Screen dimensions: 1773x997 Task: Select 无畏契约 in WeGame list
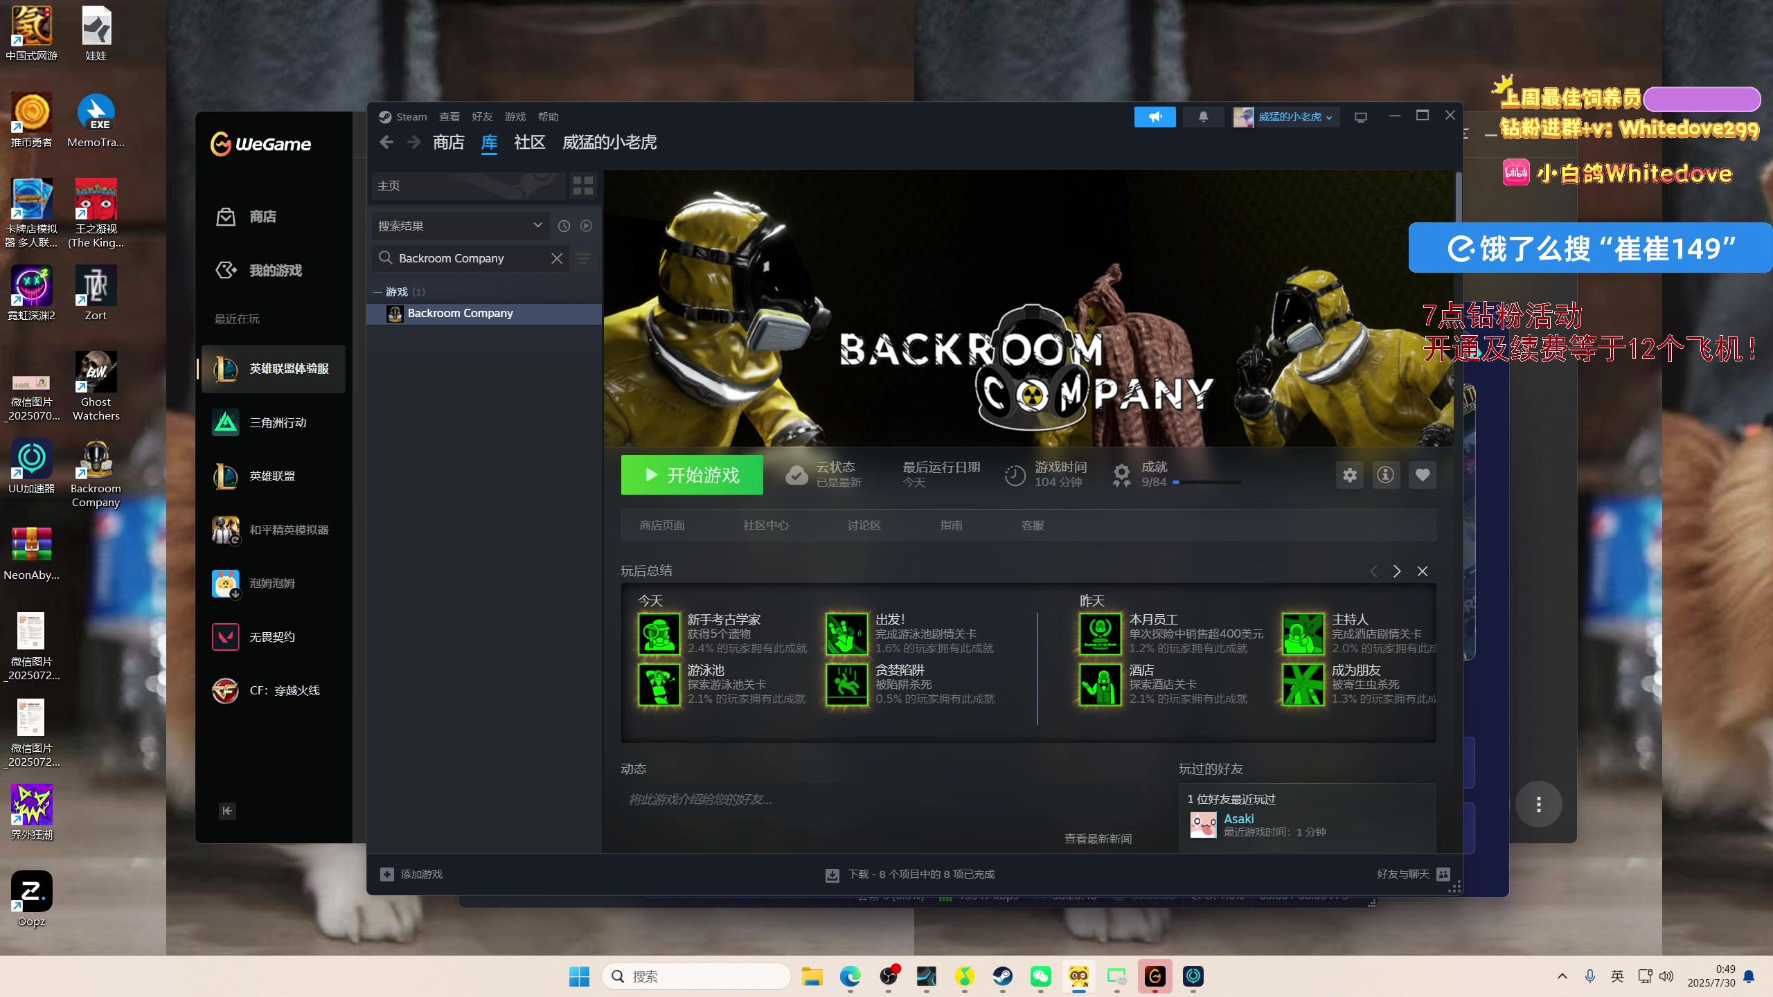[x=274, y=637]
